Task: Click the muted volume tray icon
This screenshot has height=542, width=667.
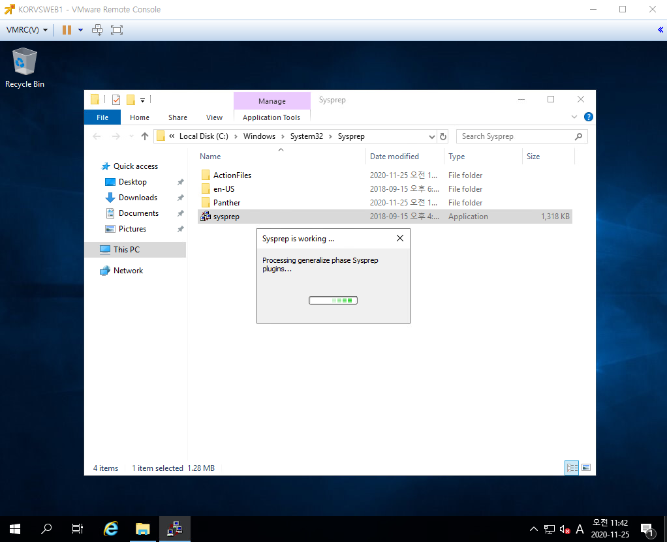Action: pyautogui.click(x=565, y=529)
